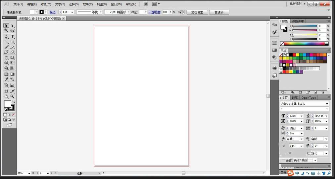Viewport: 335px width, 179px height.
Task: Choose the Rectangle tool
Action: 12,42
